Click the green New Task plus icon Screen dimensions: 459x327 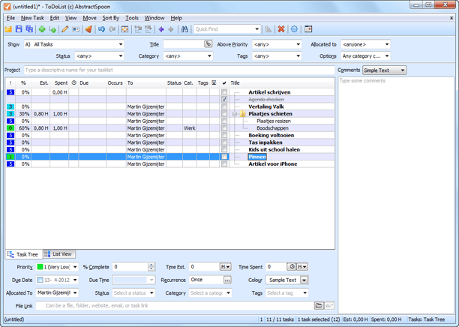point(41,29)
